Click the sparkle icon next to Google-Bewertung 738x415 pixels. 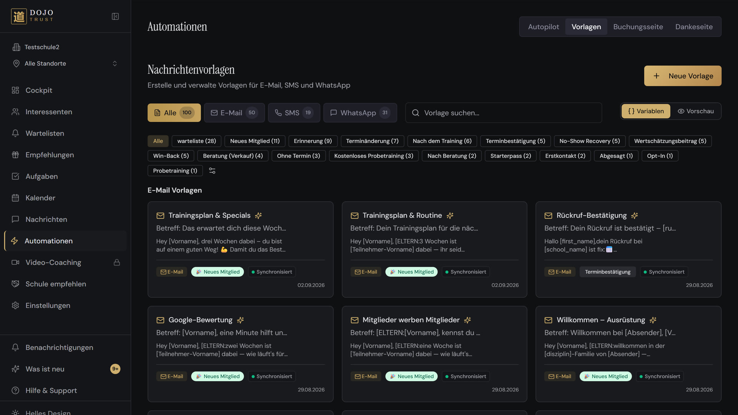click(241, 320)
